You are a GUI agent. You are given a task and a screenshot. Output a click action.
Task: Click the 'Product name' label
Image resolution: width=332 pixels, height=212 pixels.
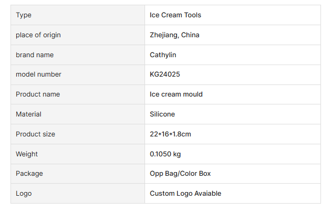(38, 94)
